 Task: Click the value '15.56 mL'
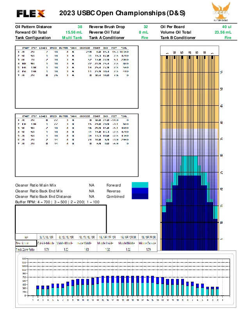[x=74, y=32]
